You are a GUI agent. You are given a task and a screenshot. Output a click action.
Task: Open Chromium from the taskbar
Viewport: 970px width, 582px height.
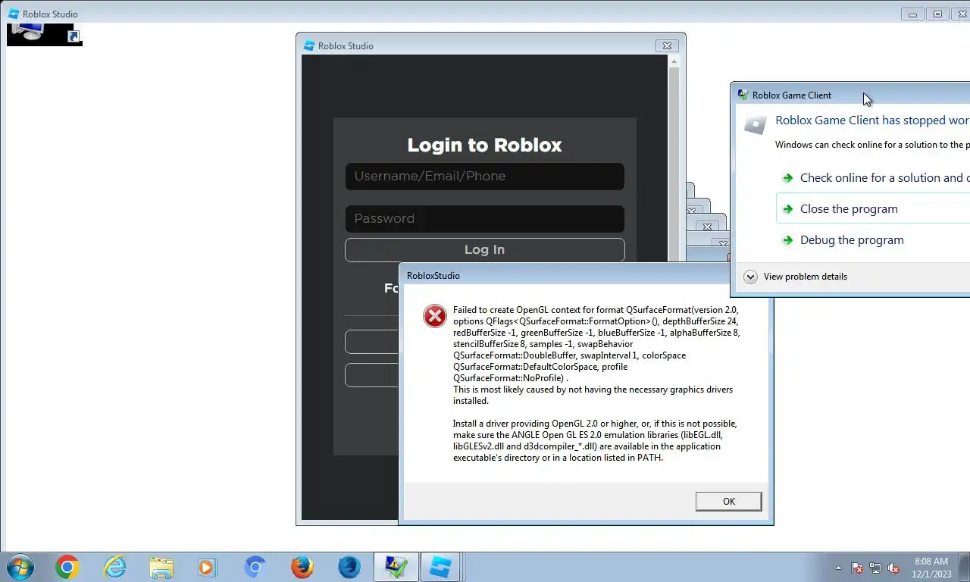[x=255, y=567]
